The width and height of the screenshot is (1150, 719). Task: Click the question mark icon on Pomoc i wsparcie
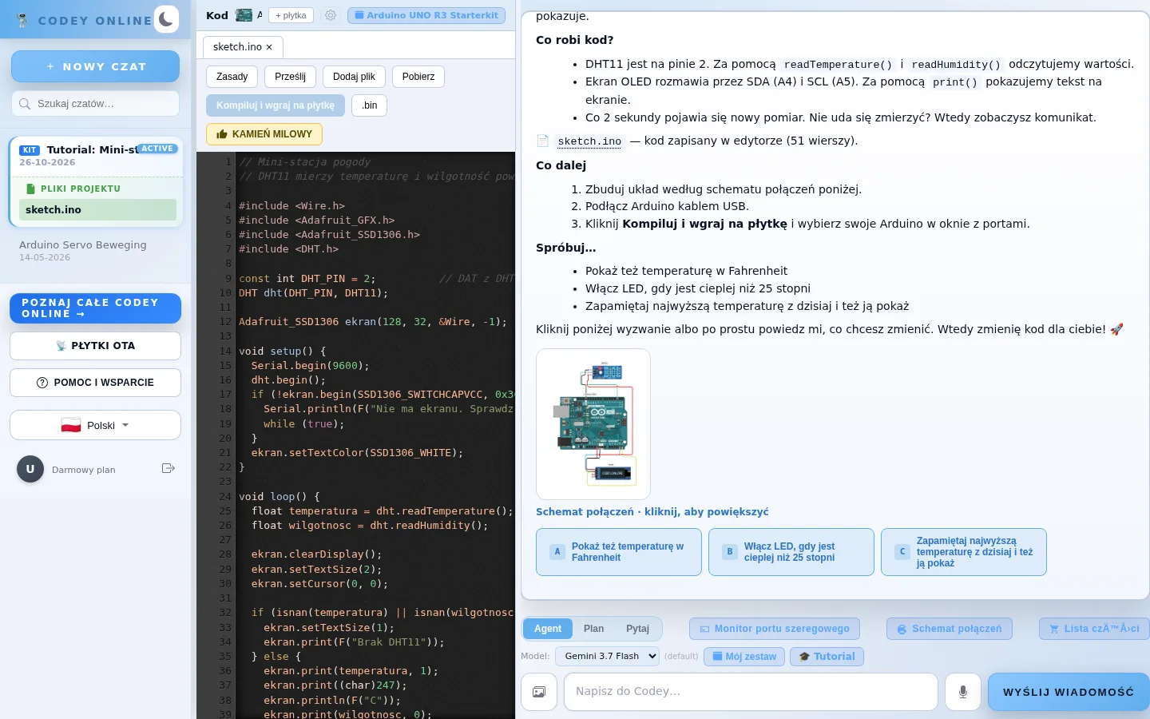click(x=42, y=383)
